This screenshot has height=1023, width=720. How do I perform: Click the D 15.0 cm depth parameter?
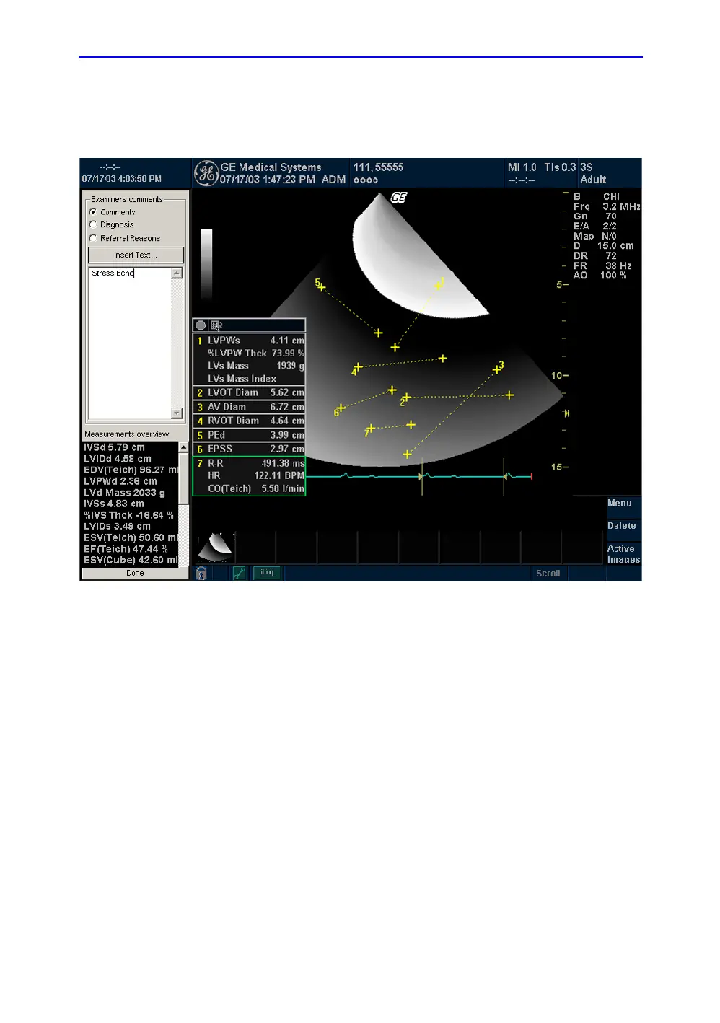tap(604, 246)
